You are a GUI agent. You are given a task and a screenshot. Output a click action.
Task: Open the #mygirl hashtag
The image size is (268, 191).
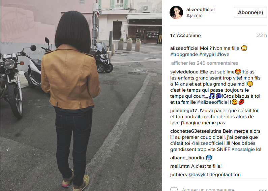[x=207, y=55]
